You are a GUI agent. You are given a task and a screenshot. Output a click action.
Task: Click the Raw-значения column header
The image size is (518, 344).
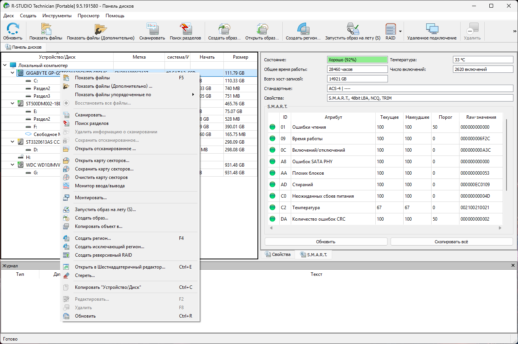click(481, 117)
